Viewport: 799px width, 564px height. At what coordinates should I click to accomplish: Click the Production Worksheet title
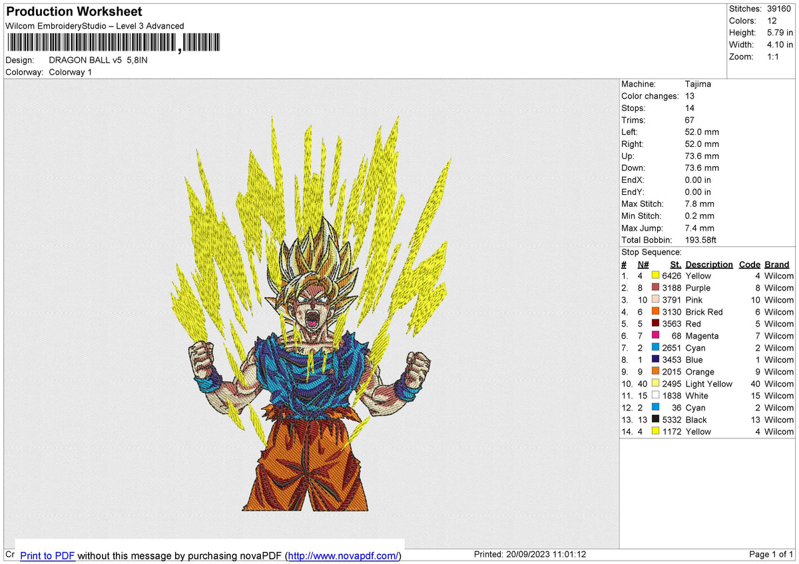[74, 12]
